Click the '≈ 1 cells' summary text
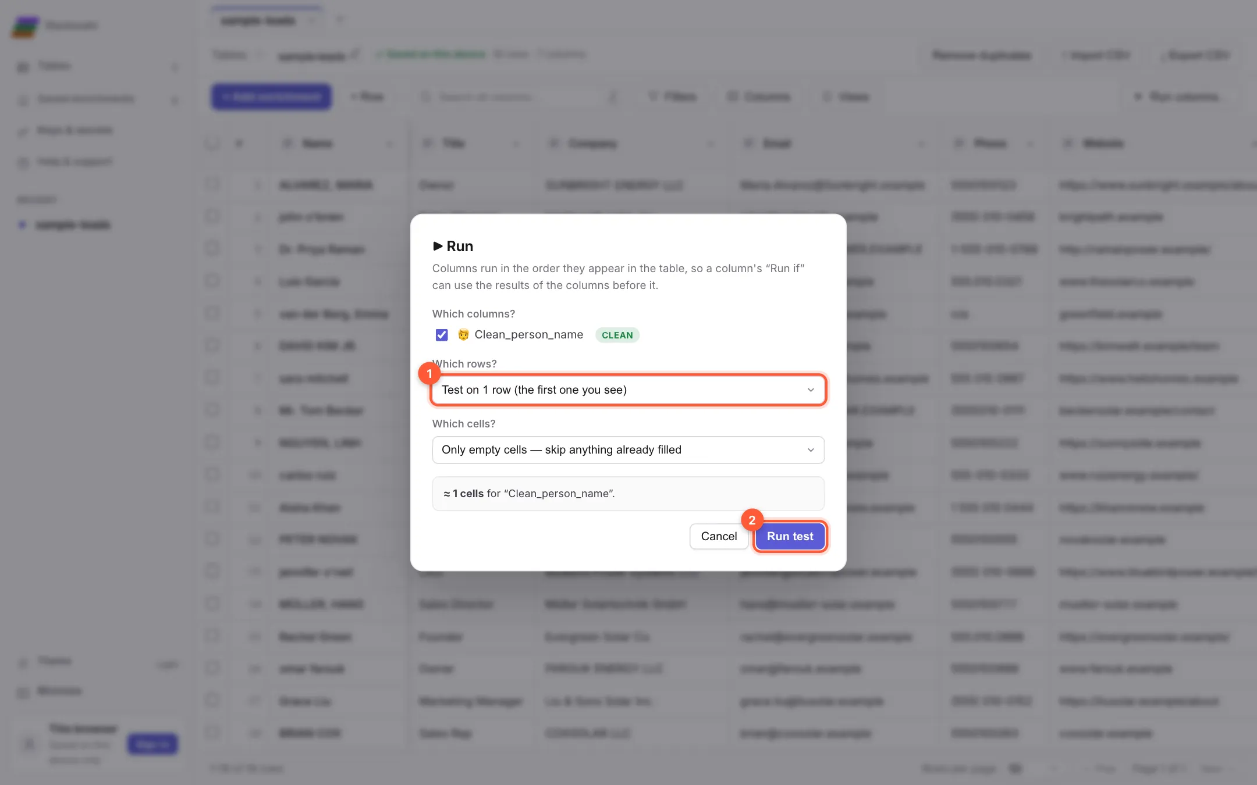 coord(463,494)
